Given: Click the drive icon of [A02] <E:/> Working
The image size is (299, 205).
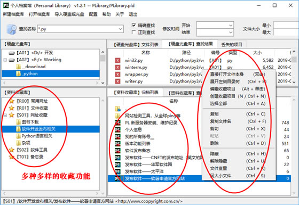Looking at the screenshot, I should coord(12,60).
